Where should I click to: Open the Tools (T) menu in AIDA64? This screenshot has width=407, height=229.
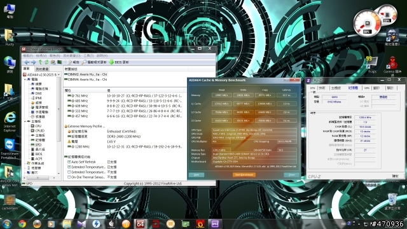[x=88, y=56]
